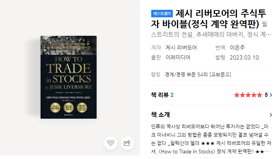The image size is (277, 159).
Task: Click the red star rating icons
Action: click(x=248, y=95)
